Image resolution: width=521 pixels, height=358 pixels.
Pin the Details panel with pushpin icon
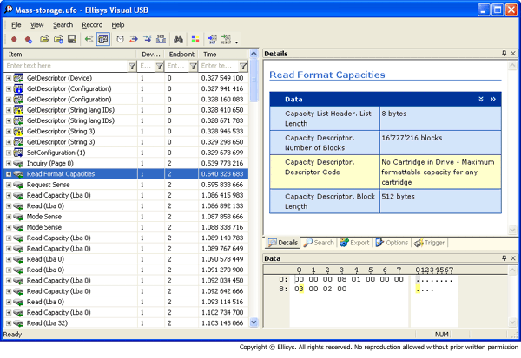coord(503,54)
